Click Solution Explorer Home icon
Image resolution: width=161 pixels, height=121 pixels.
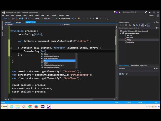tap(126, 25)
